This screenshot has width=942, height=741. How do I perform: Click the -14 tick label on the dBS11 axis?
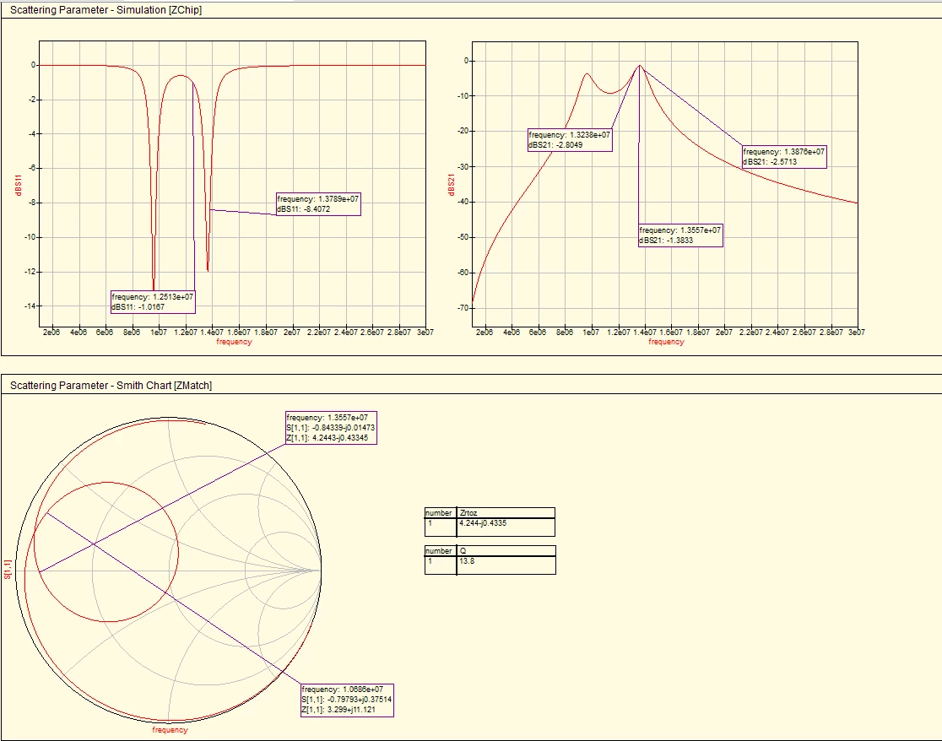tap(30, 306)
